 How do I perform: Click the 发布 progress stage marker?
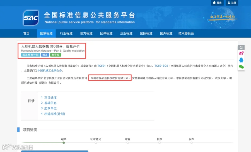tap(191, 143)
